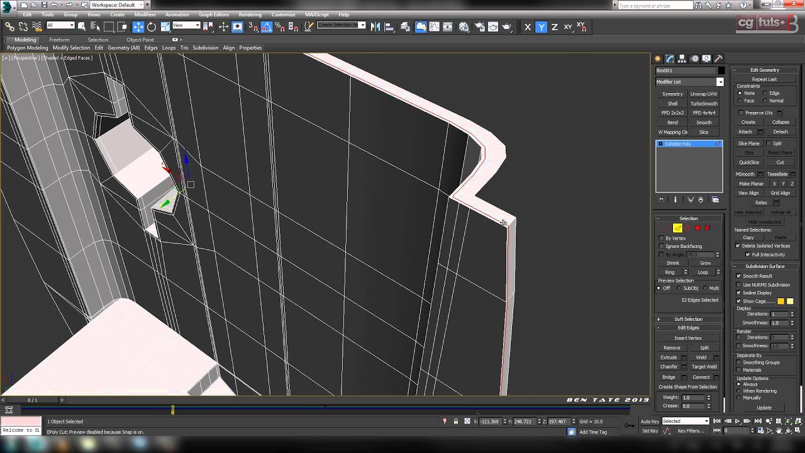Click the object color swatch beside Box001
The image size is (805, 453).
pos(721,70)
